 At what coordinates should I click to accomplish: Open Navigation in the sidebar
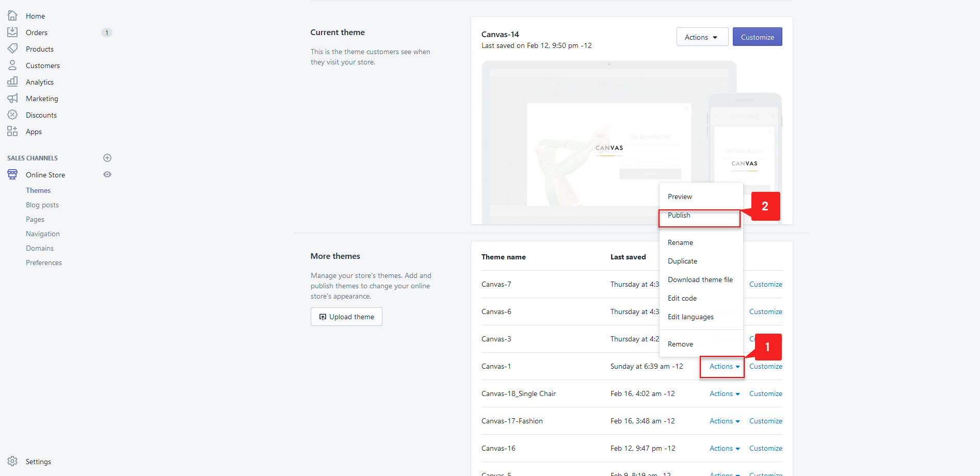click(43, 234)
